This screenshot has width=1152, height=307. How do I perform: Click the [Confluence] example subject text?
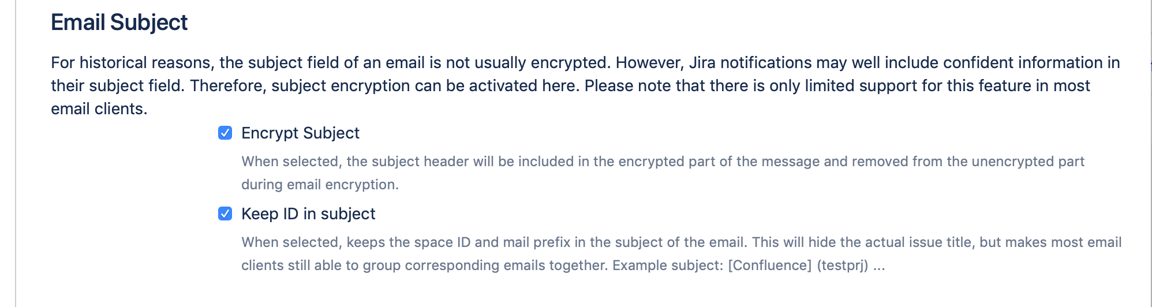pos(770,265)
